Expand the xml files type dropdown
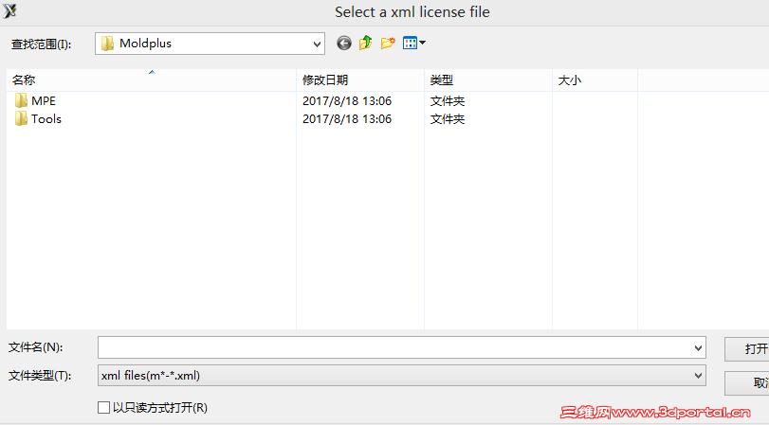 698,376
